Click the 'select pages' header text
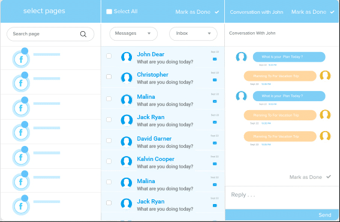 (44, 11)
